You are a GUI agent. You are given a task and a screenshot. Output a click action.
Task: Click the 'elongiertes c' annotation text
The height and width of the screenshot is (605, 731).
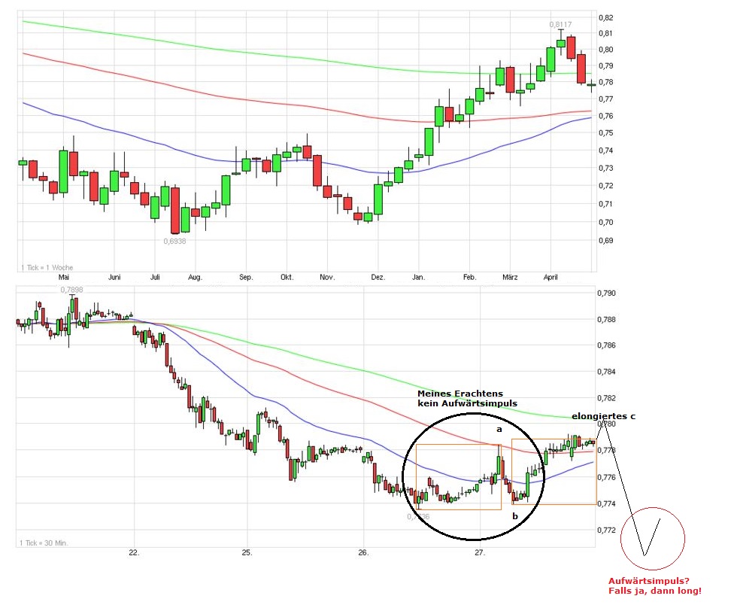(x=603, y=416)
